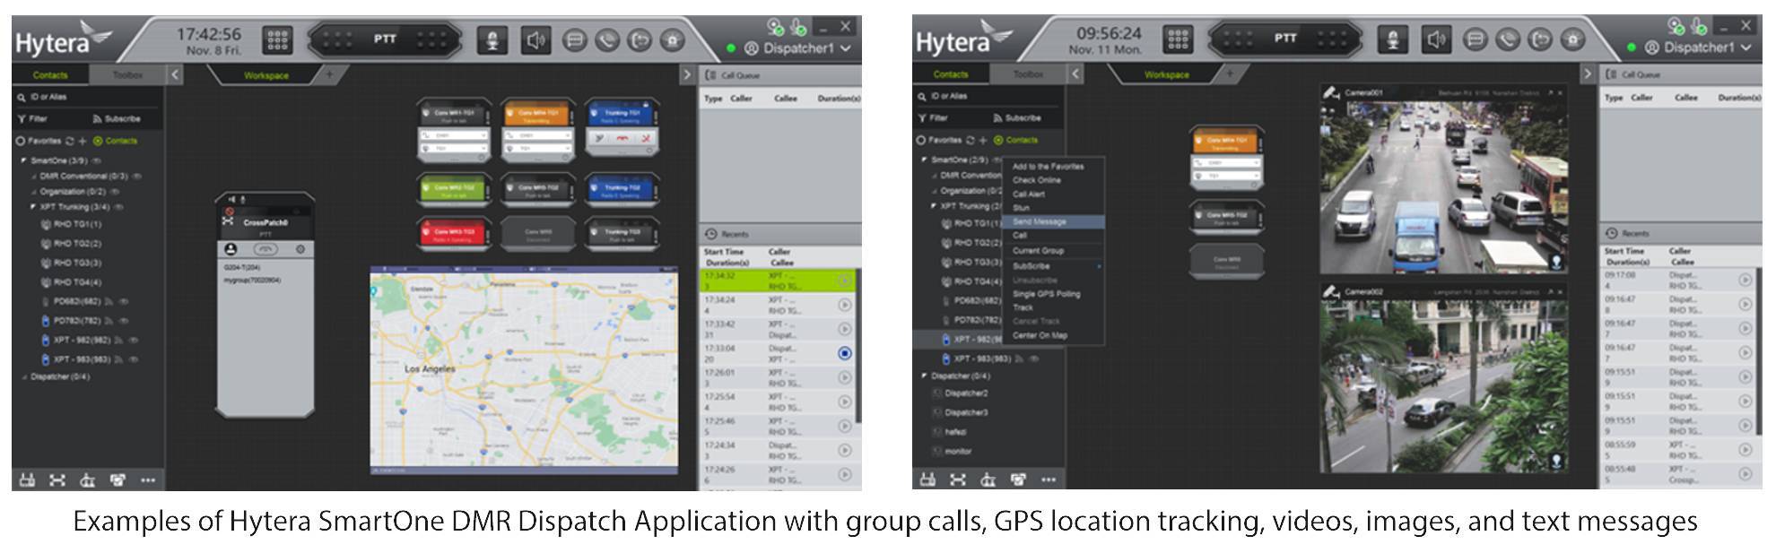This screenshot has height=553, width=1776.
Task: Switch to Toolbox tab in left screenshot
Action: click(127, 75)
